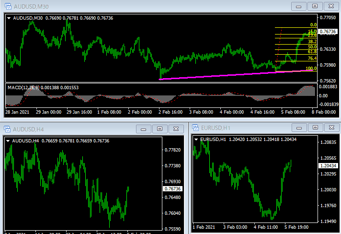The height and width of the screenshot is (234, 341).
Task: Expand the EURUSD,H1 chart triangle menu
Action: [x=196, y=140]
